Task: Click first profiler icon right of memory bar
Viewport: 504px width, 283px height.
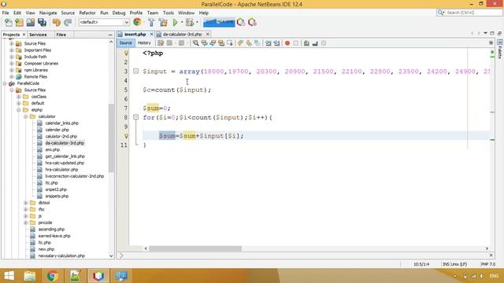Action: pyautogui.click(x=241, y=22)
